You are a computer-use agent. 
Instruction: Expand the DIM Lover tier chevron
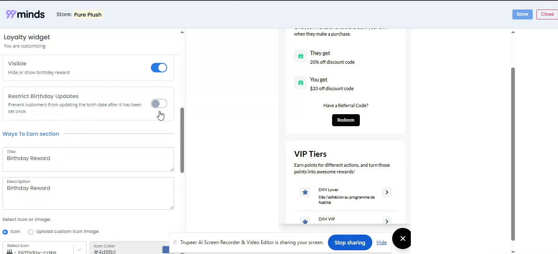click(387, 192)
